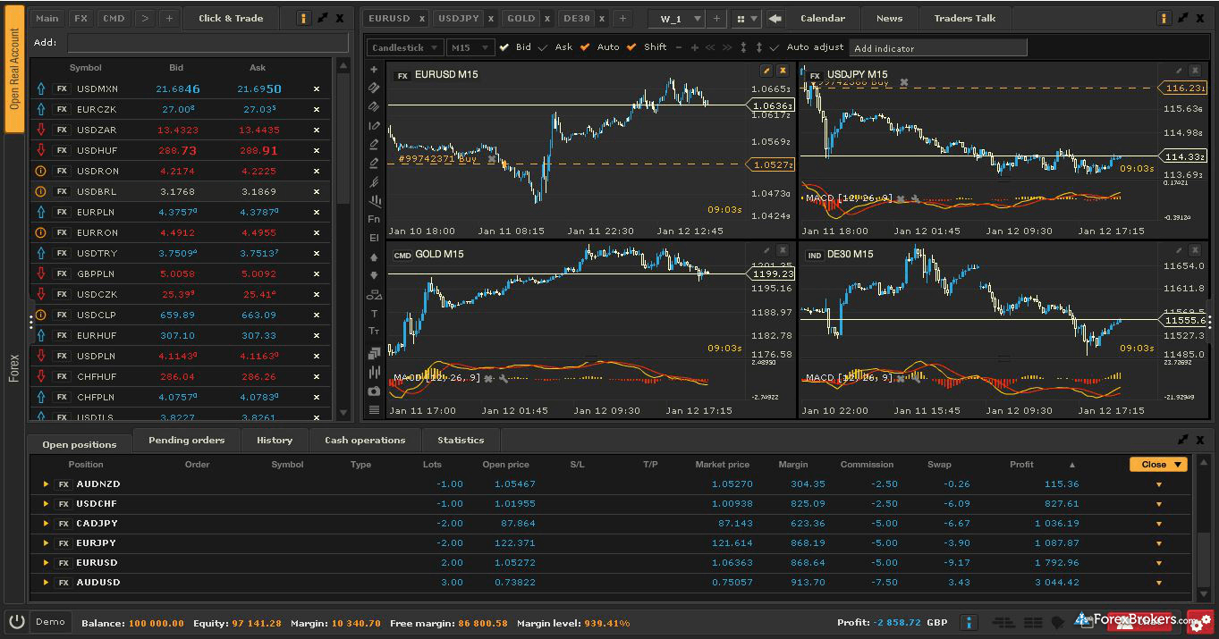Open the M15 timeframe dropdown
The image size is (1219, 639).
tap(470, 47)
